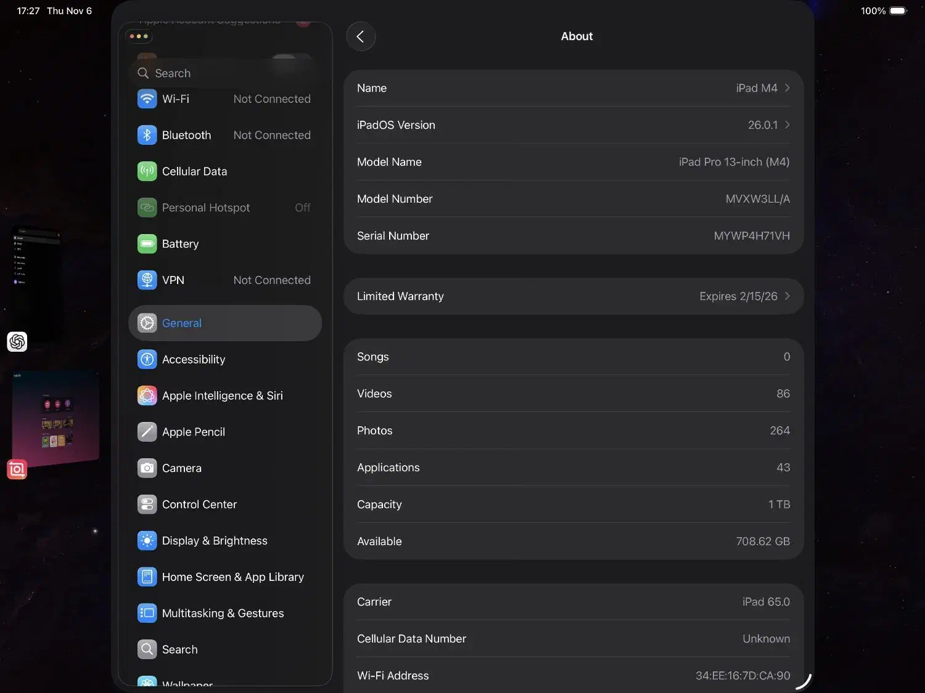Open Wi-Fi settings icon in sidebar
This screenshot has width=925, height=693.
tap(147, 99)
